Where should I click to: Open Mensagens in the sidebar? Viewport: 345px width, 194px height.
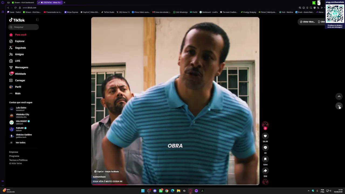point(19,67)
